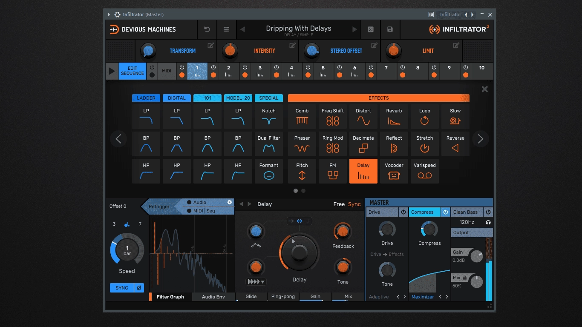
Task: Go to next preset arrow
Action: pyautogui.click(x=354, y=29)
